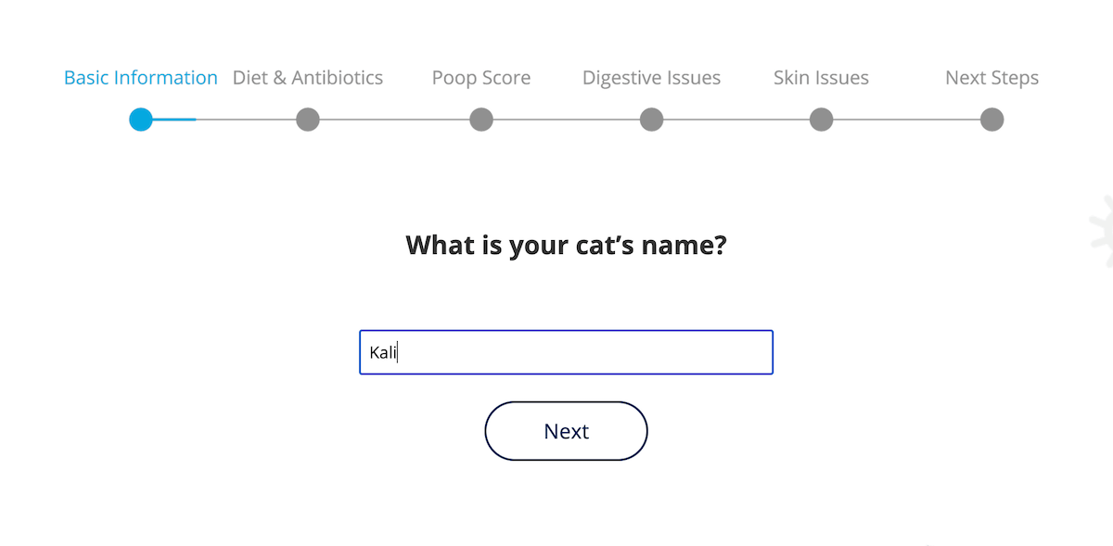Open the Digestive Issues step label
The height and width of the screenshot is (546, 1113).
coord(651,78)
